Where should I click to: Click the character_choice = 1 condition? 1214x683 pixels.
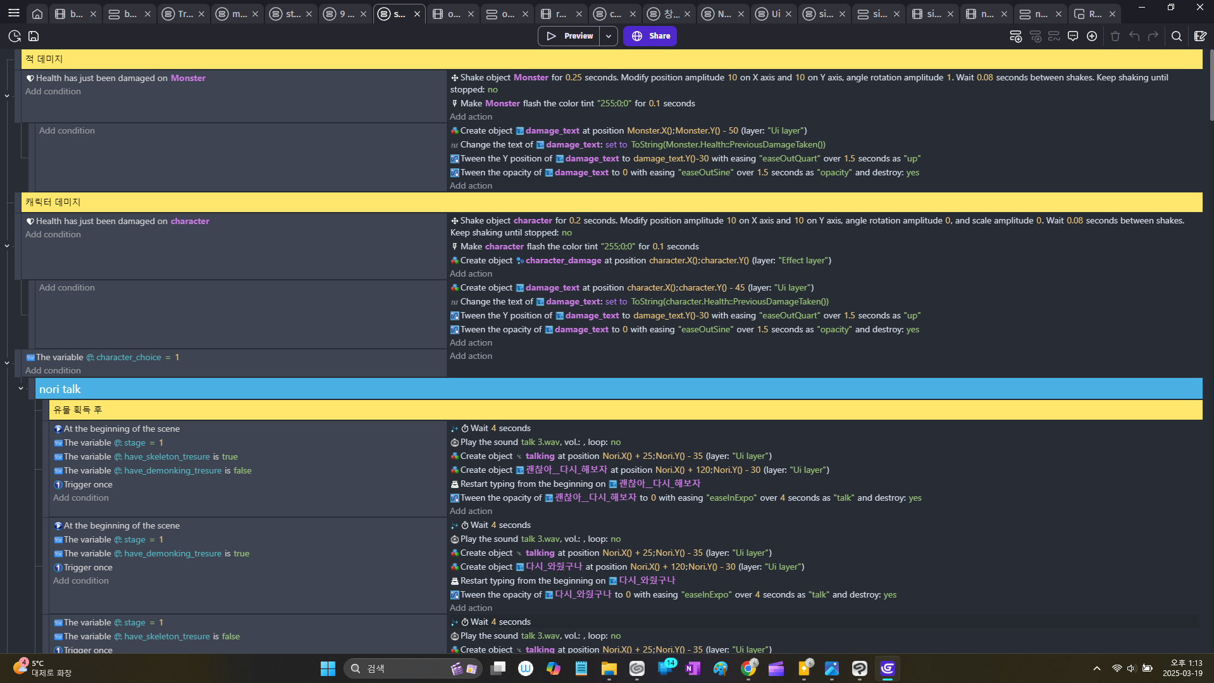(102, 357)
